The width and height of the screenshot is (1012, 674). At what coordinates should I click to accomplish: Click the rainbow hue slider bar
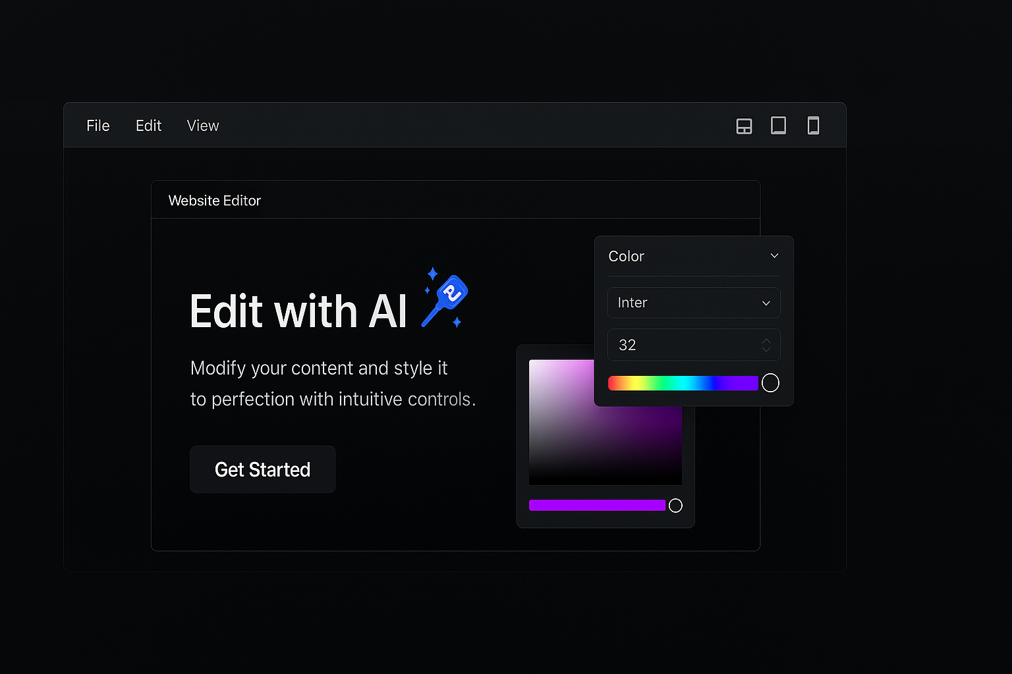tap(683, 383)
